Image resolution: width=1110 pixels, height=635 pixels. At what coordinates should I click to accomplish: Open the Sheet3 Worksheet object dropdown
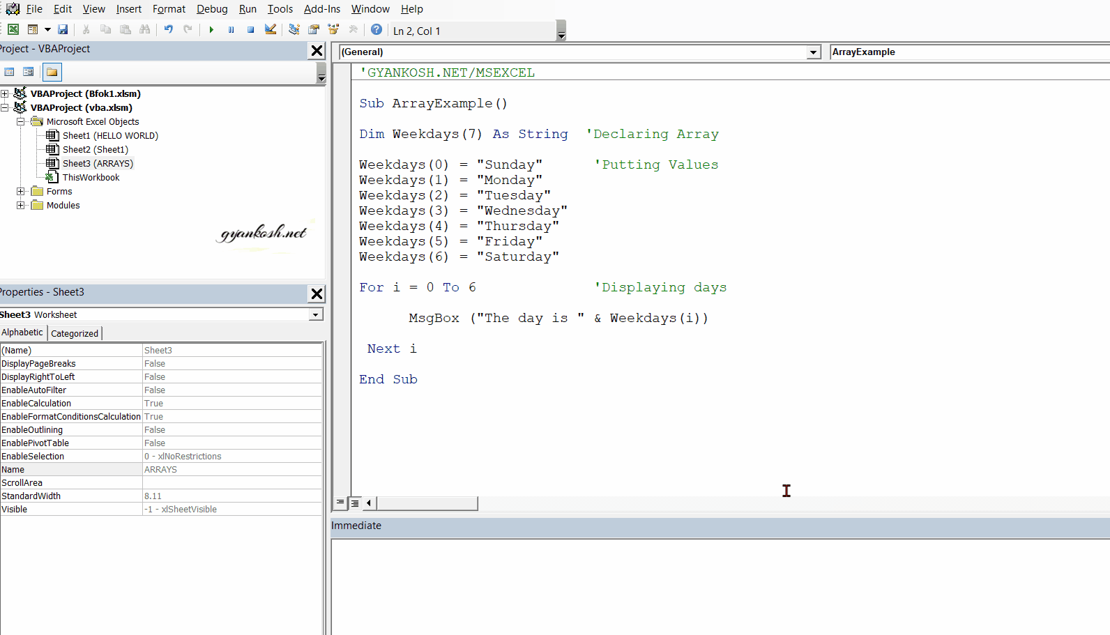pyautogui.click(x=316, y=314)
